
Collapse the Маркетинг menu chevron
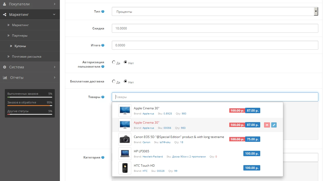tap(54, 15)
